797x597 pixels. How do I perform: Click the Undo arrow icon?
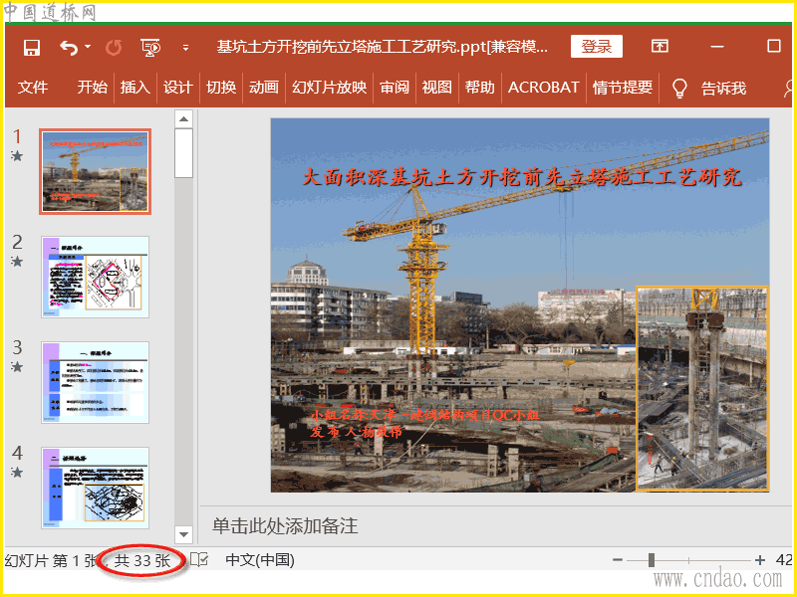68,47
